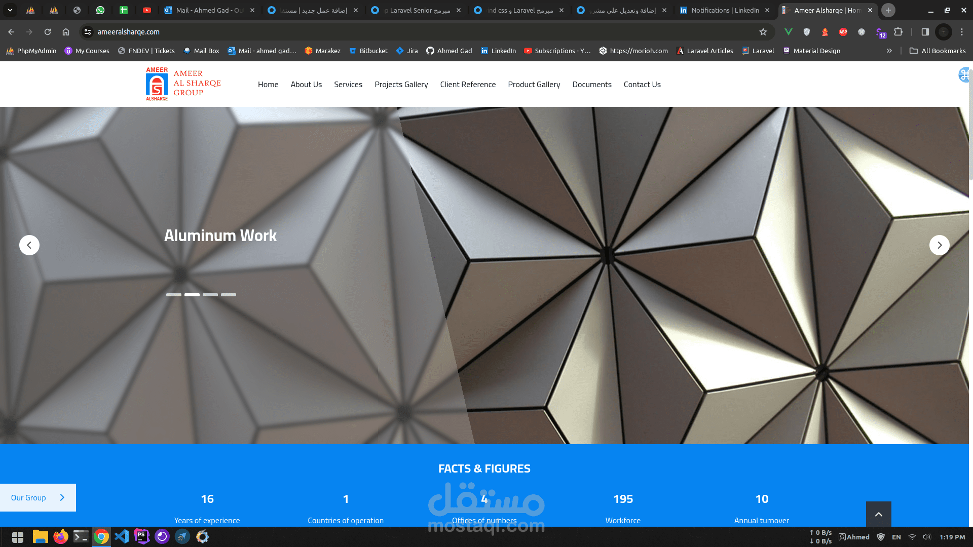
Task: Click the scroll-to-top arrow button
Action: (x=878, y=514)
